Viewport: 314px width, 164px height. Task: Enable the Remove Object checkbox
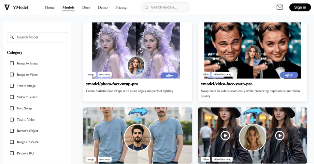click(12, 131)
